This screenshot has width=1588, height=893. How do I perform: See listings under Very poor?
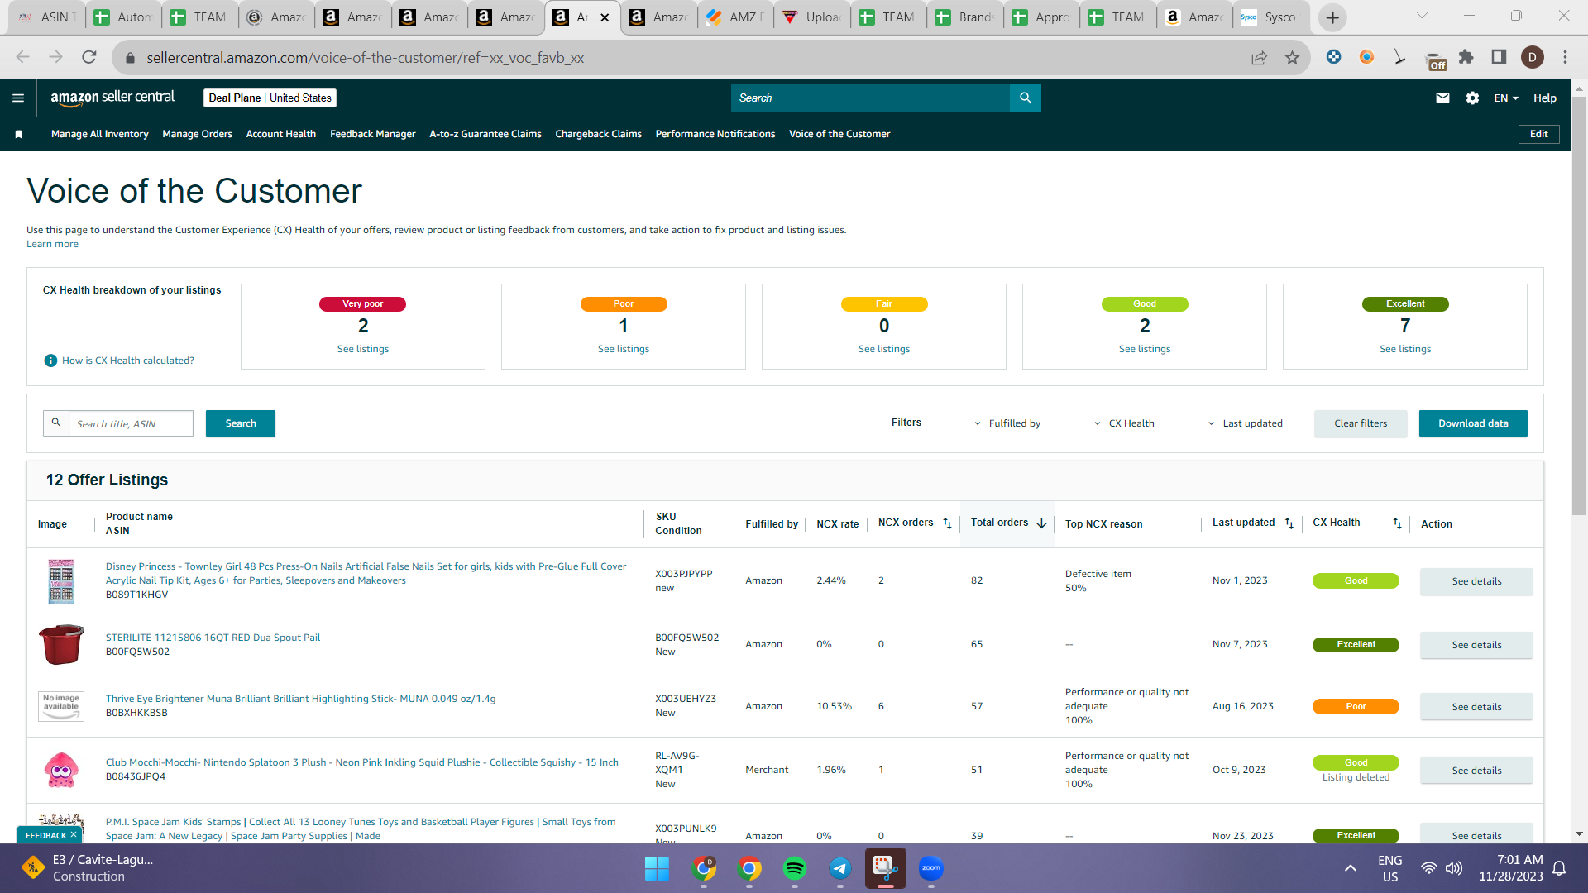pos(363,349)
